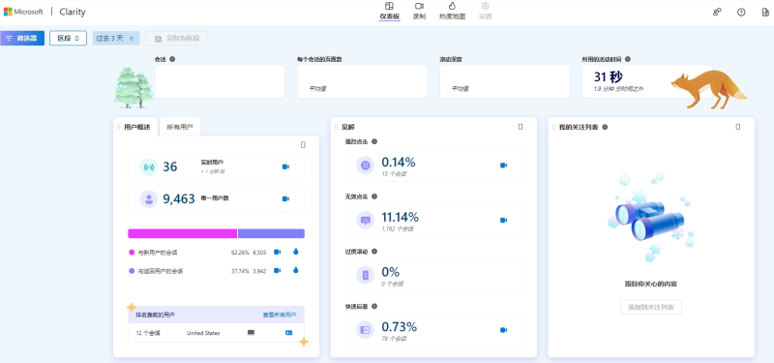Open recordings for 9,463 unique users
This screenshot has height=363, width=774.
coord(285,198)
